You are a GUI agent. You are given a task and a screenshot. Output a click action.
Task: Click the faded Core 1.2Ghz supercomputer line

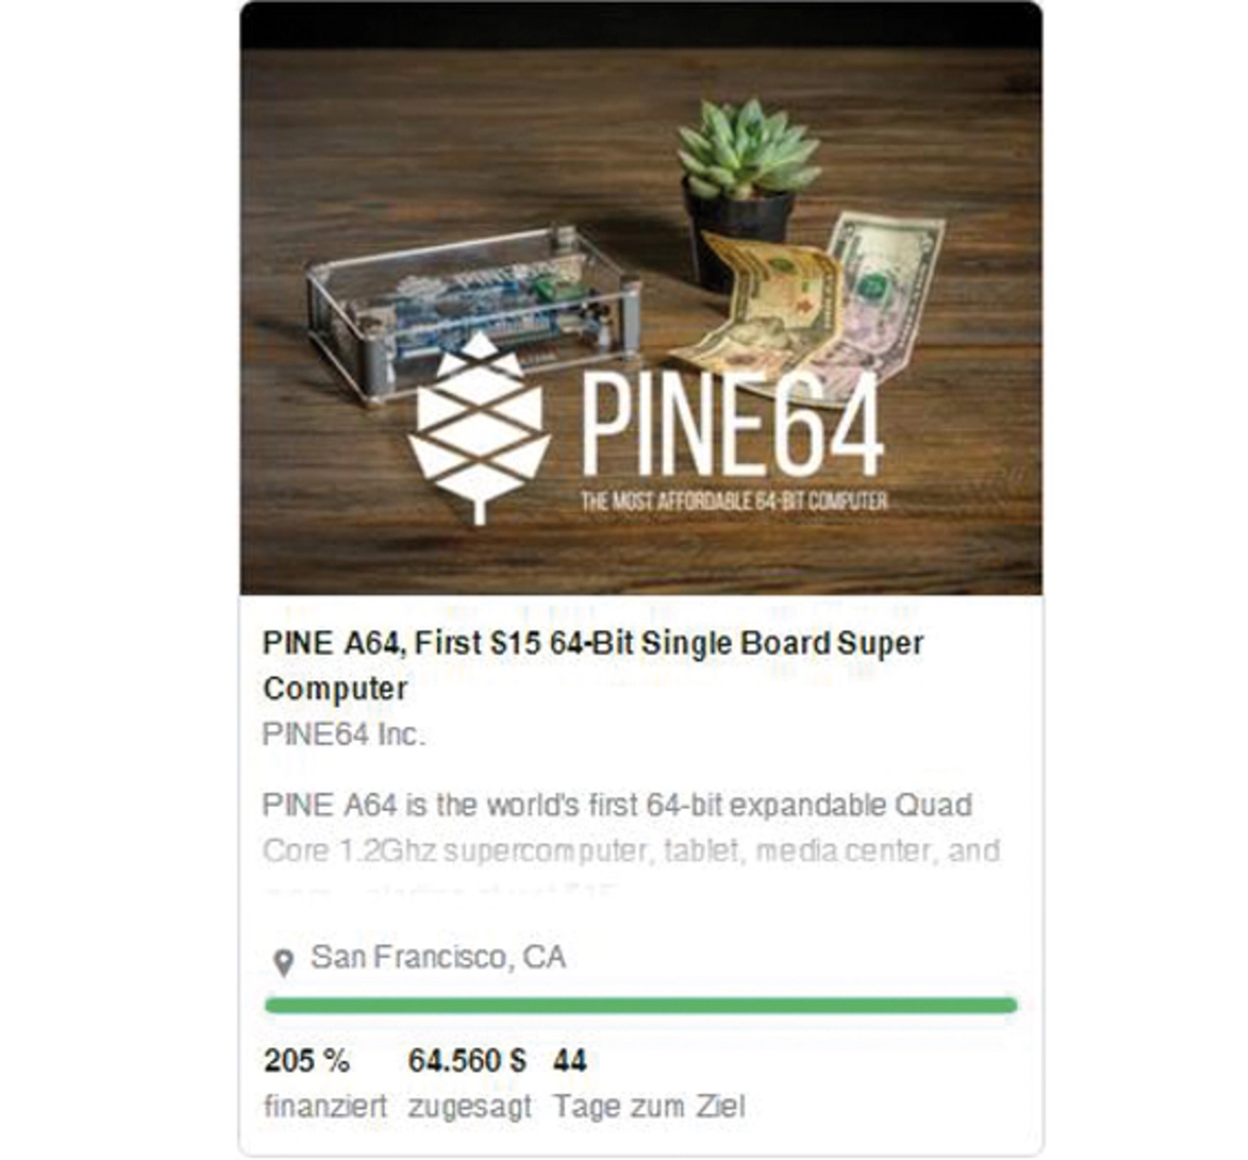click(x=632, y=850)
